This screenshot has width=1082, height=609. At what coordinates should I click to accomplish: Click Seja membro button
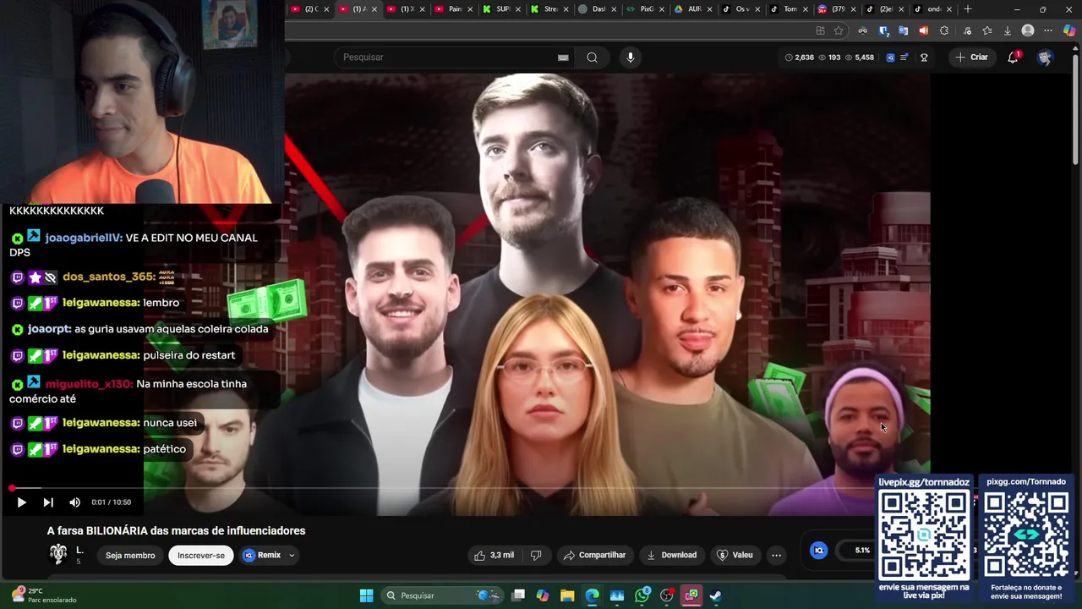pos(130,556)
